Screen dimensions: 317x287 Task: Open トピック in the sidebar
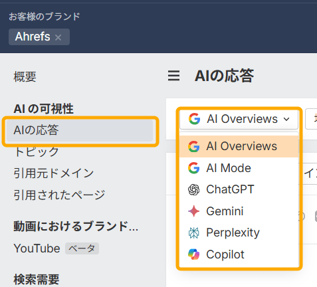36,151
